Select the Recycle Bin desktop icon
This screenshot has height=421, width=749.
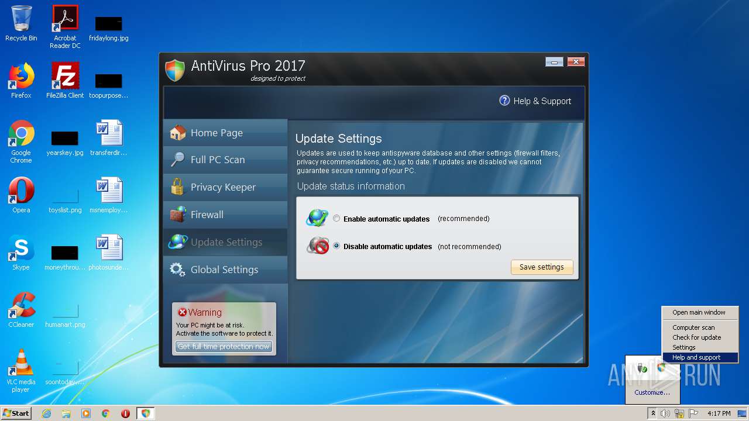coord(21,23)
